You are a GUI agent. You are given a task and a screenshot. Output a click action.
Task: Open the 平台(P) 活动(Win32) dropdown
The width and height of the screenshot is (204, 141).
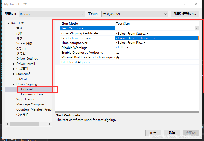tap(135, 14)
